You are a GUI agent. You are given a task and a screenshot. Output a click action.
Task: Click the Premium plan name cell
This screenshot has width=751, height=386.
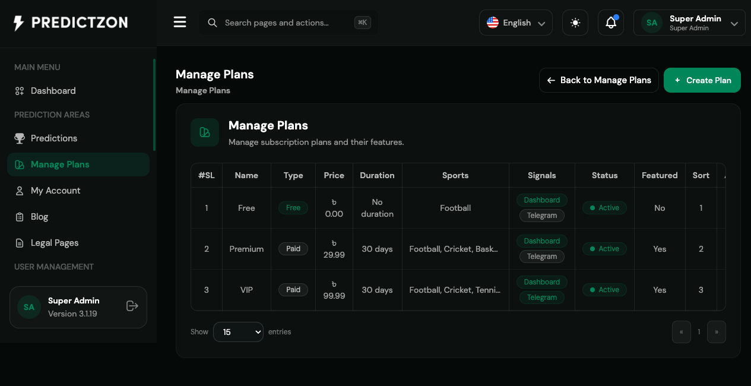pyautogui.click(x=246, y=249)
